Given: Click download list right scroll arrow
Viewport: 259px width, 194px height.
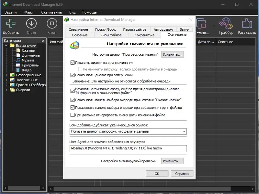Looking at the screenshot, I should tap(253, 189).
